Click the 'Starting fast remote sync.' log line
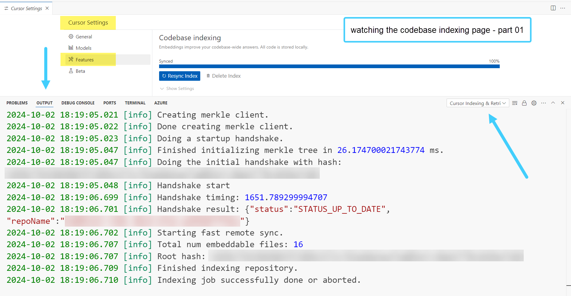Screen dimensions: 571x296 tap(220, 233)
